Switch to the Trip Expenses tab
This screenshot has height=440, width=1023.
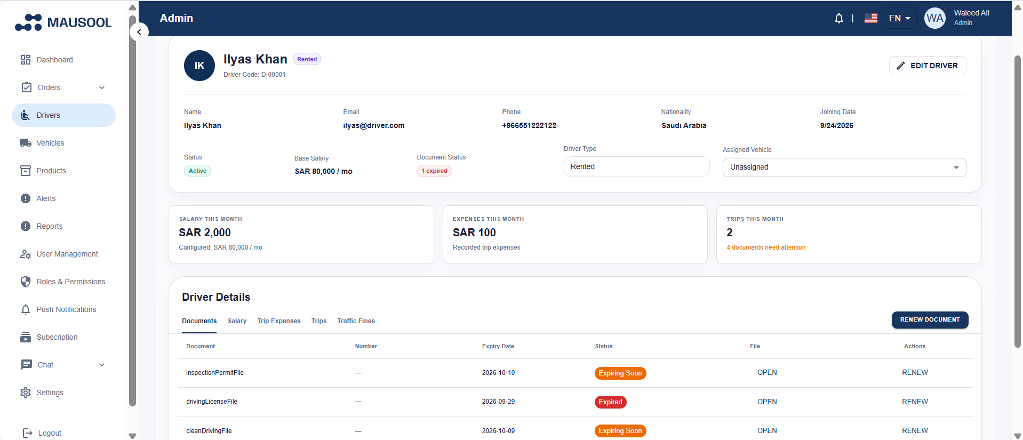[x=279, y=321]
